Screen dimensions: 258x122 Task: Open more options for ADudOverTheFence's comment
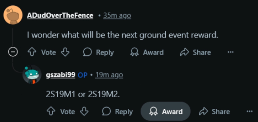(x=230, y=53)
